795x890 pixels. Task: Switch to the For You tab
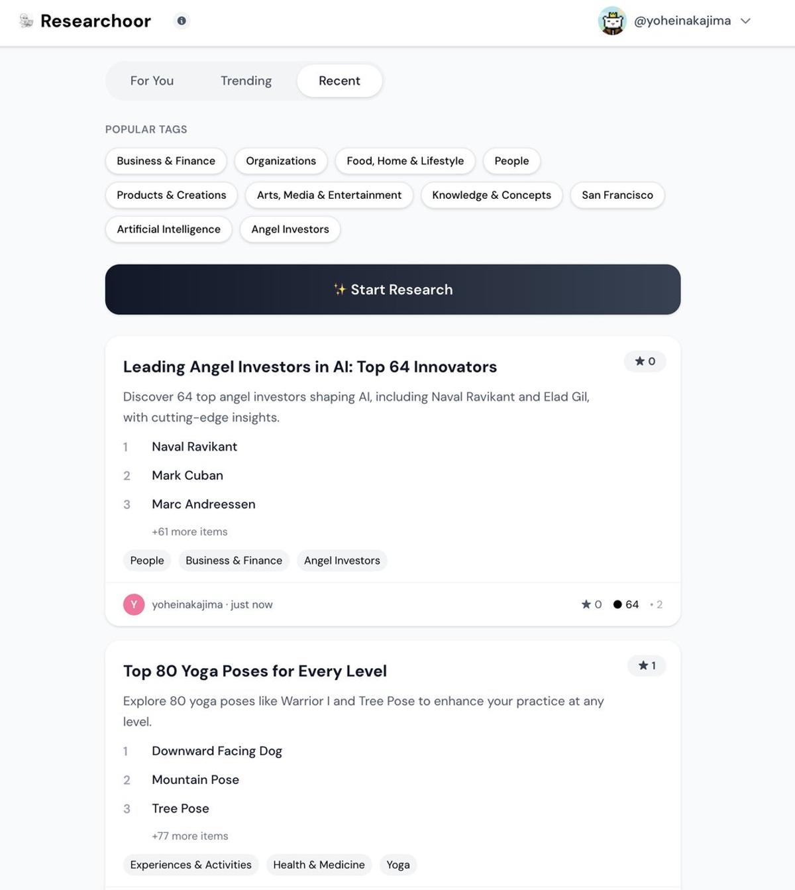[152, 80]
